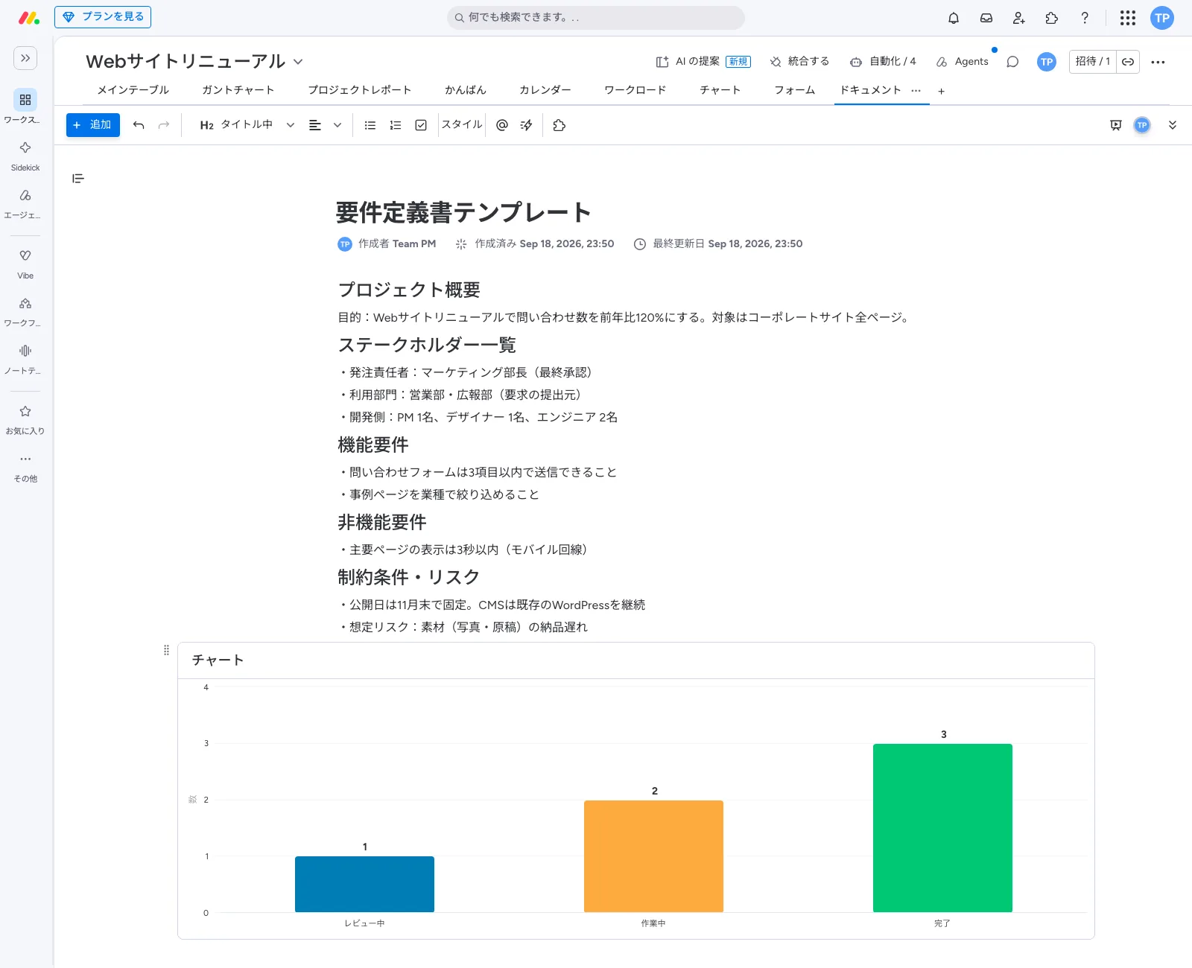Switch to the ワークロード tab
This screenshot has height=968, width=1192.
coord(635,90)
